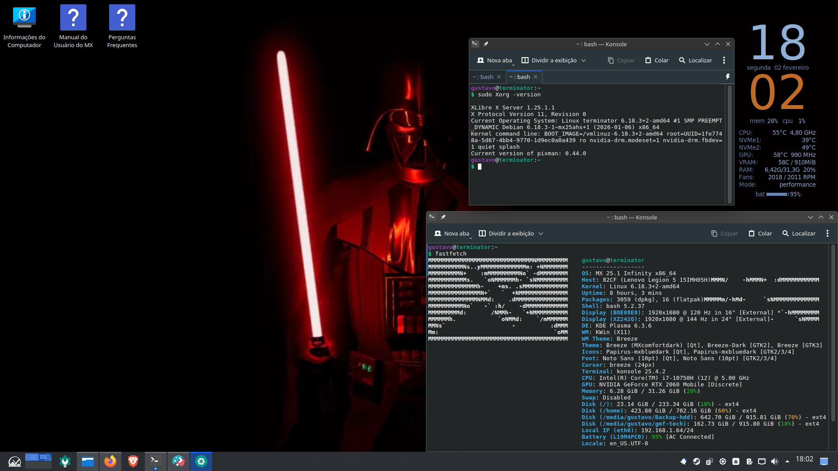The image size is (838, 471).
Task: Click the 'DE: KDE Plasma 6.3.6' line
Action: coord(616,326)
